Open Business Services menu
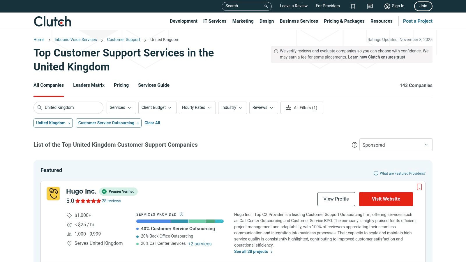Viewport: 466px width, 262px height. coord(299,21)
